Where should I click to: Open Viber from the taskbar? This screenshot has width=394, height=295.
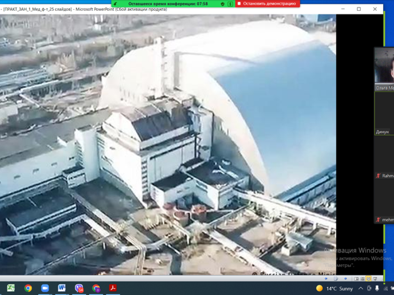tap(79, 288)
